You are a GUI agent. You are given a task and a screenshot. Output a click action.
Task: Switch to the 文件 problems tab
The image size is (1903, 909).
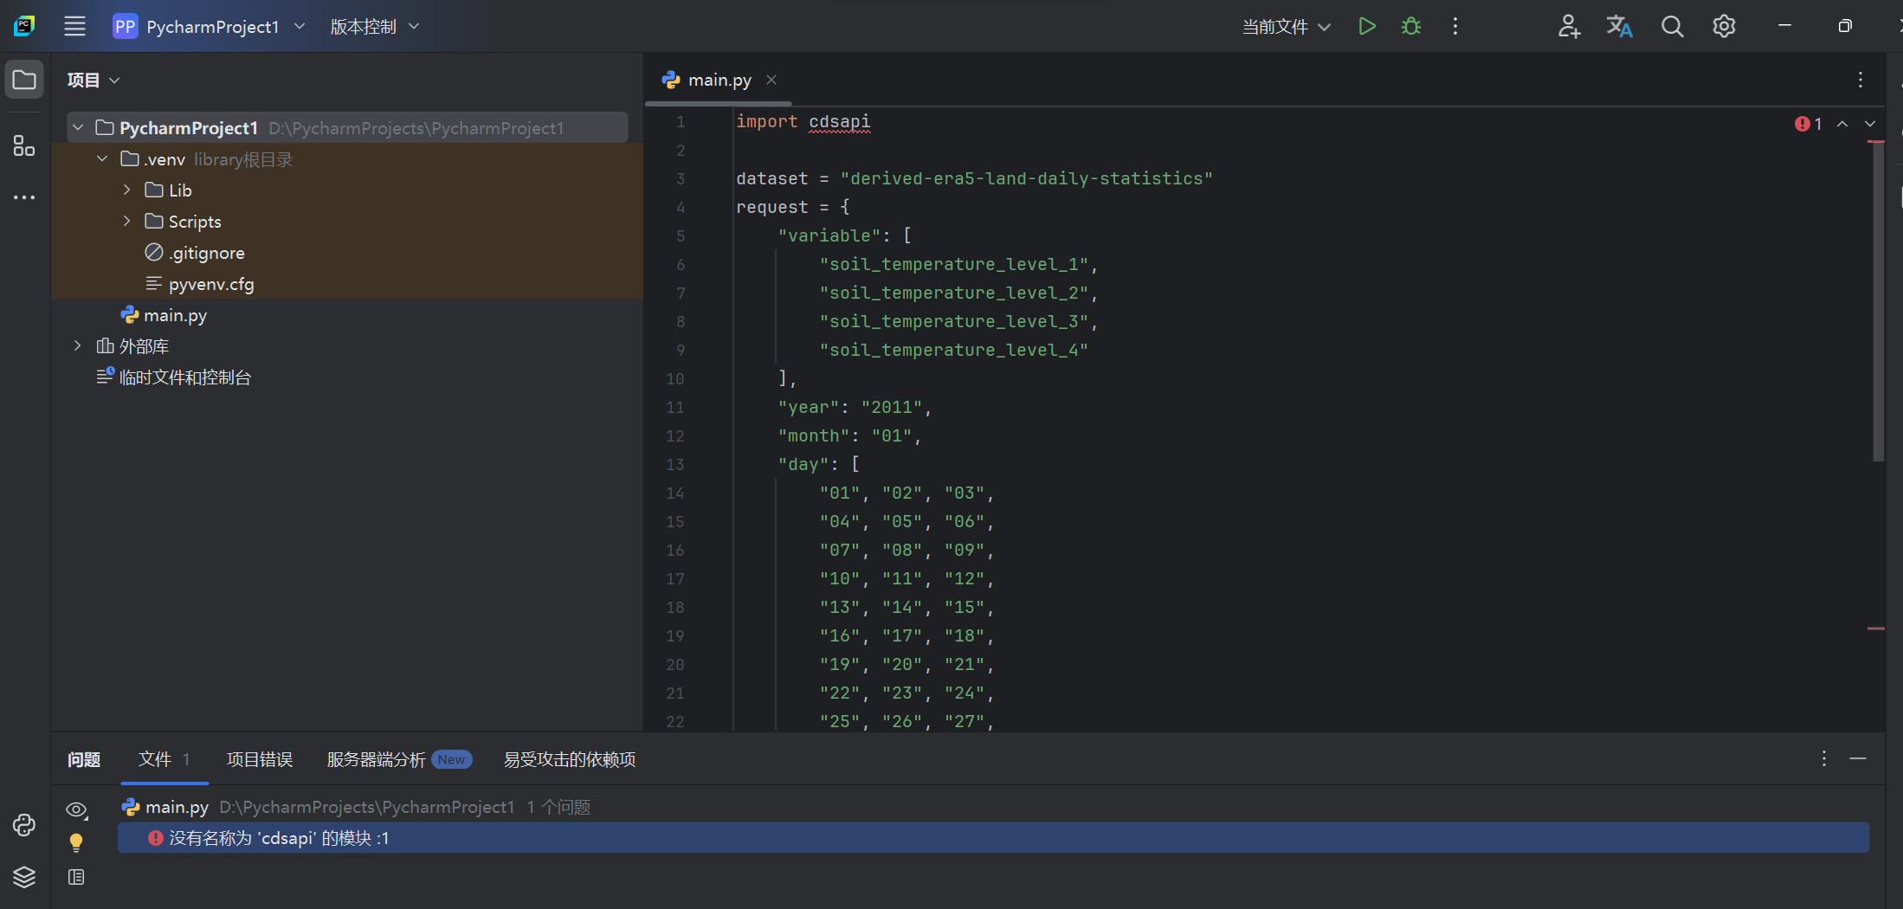tap(164, 759)
